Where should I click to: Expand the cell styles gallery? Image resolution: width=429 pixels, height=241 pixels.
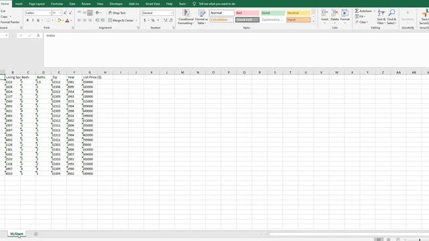(314, 21)
